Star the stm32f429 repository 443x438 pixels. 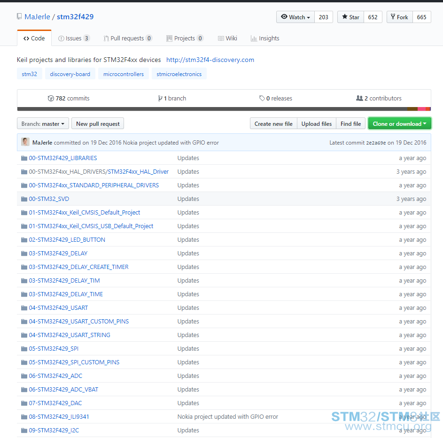(x=350, y=17)
